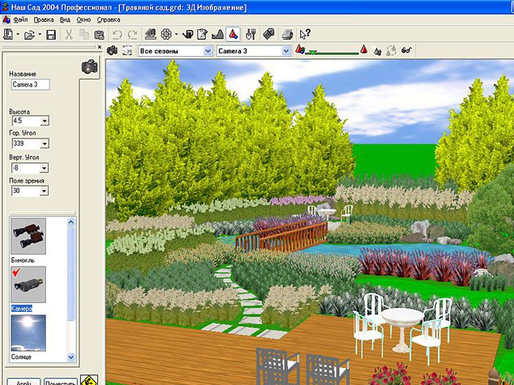Click the Название Camera 3 input field
Viewport: 514px width, 385px height.
(x=30, y=84)
